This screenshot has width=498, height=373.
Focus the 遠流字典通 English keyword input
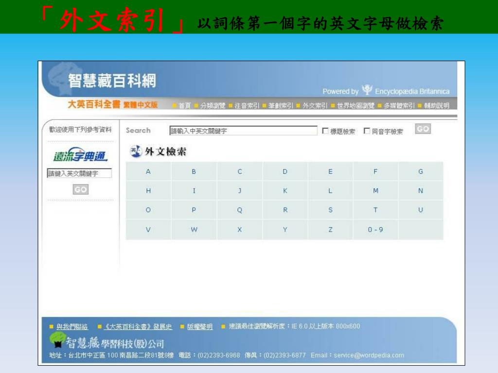[79, 173]
